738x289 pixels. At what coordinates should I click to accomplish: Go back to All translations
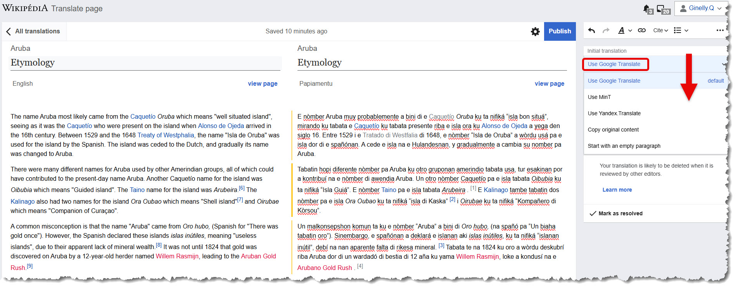tap(34, 31)
